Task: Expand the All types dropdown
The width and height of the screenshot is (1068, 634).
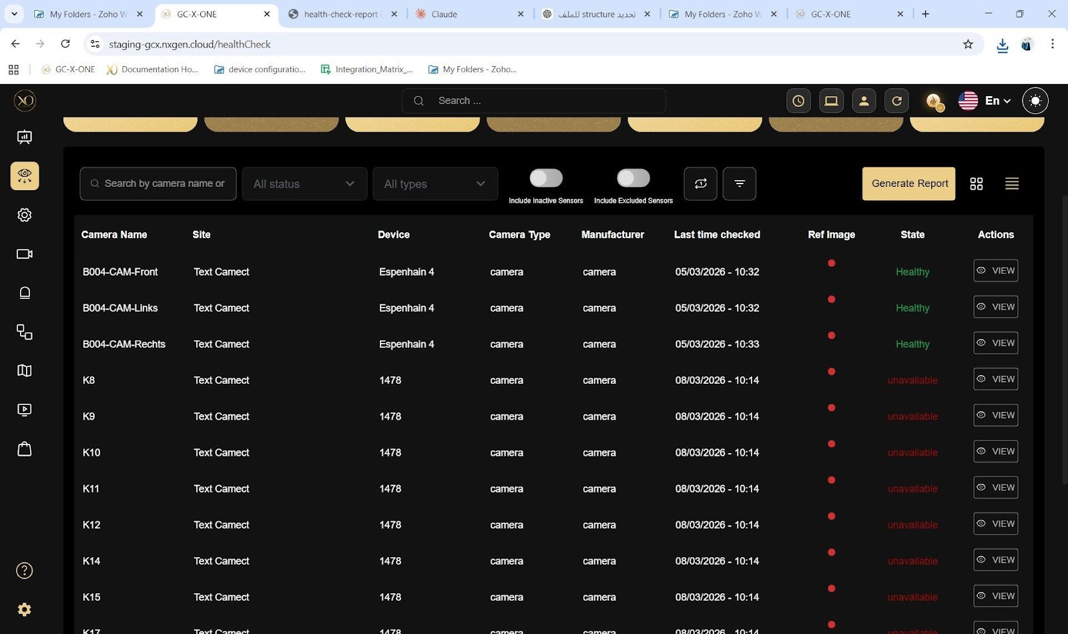Action: (435, 184)
